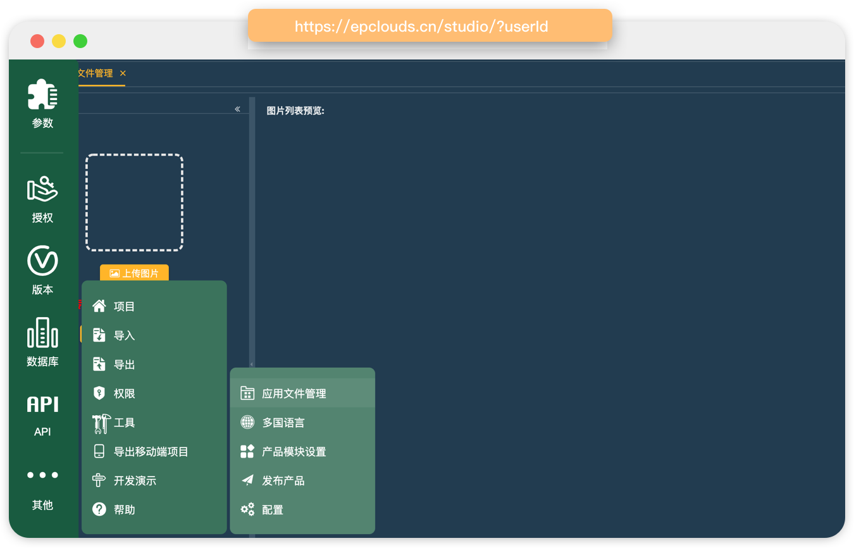The height and width of the screenshot is (548, 854).
Task: Click the shield icon beside 权限
Action: (x=99, y=394)
